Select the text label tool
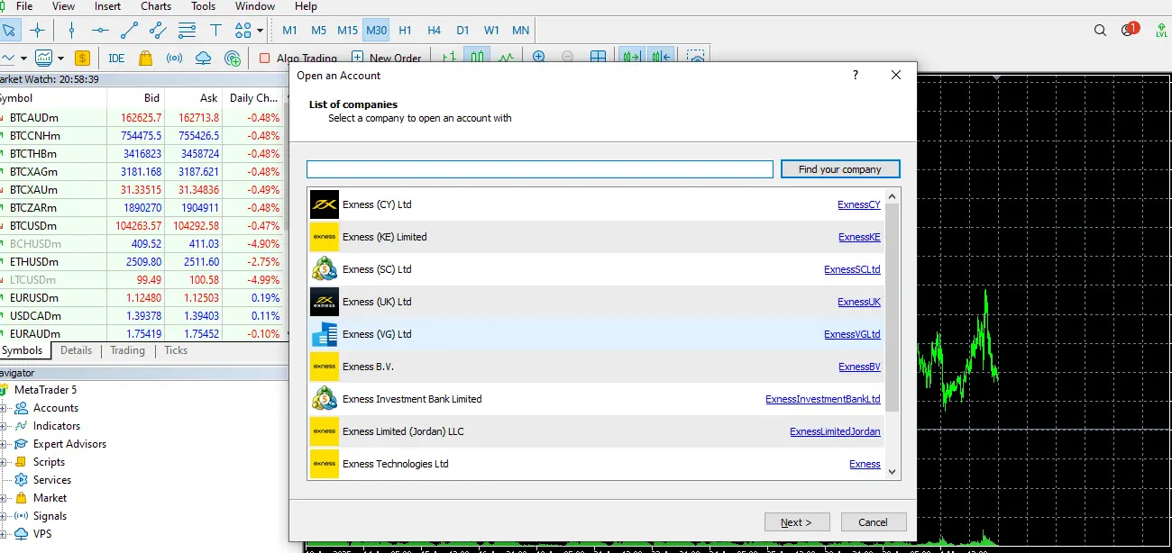The width and height of the screenshot is (1172, 553). point(215,30)
